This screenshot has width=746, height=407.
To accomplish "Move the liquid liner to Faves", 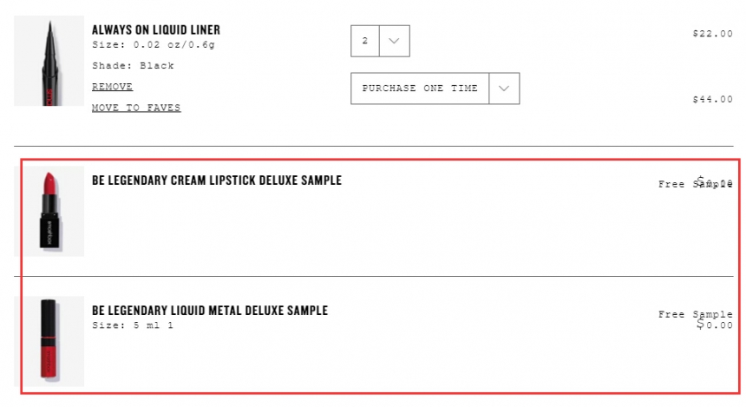I will click(136, 108).
